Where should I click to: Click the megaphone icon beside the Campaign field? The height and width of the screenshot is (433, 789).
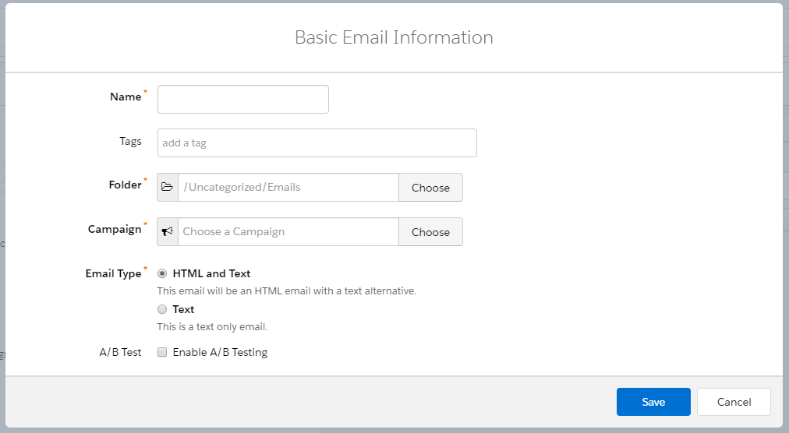168,231
